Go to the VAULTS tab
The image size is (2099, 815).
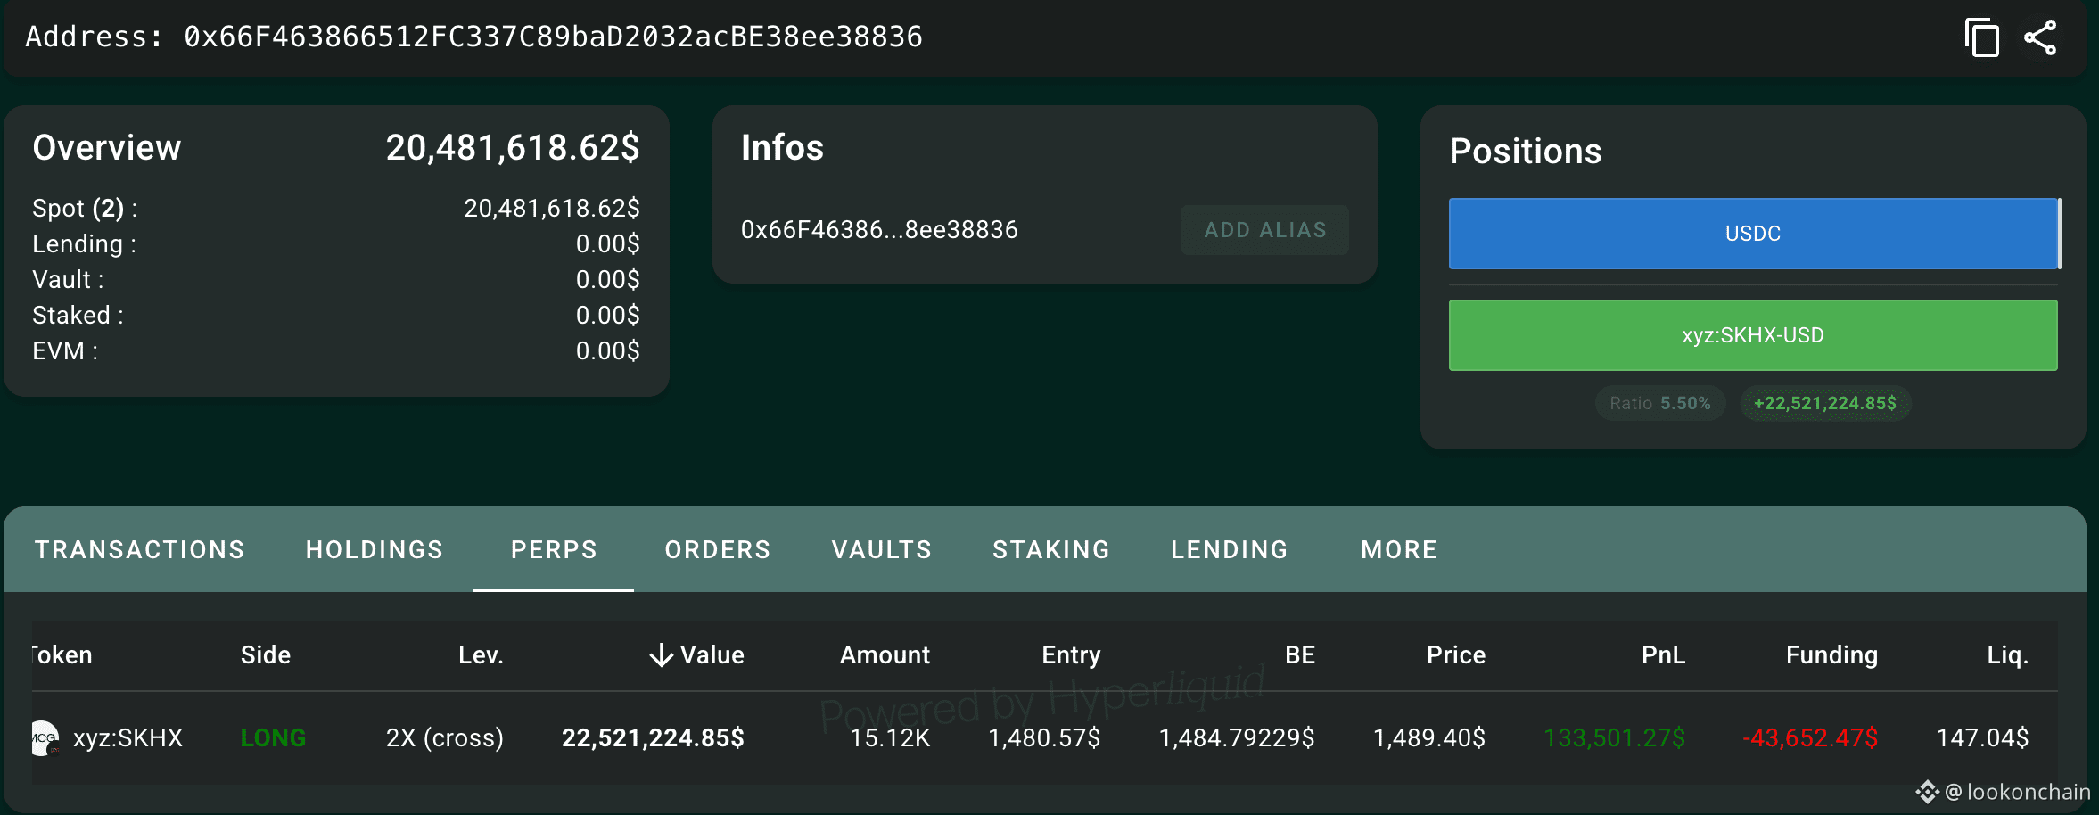click(x=882, y=549)
